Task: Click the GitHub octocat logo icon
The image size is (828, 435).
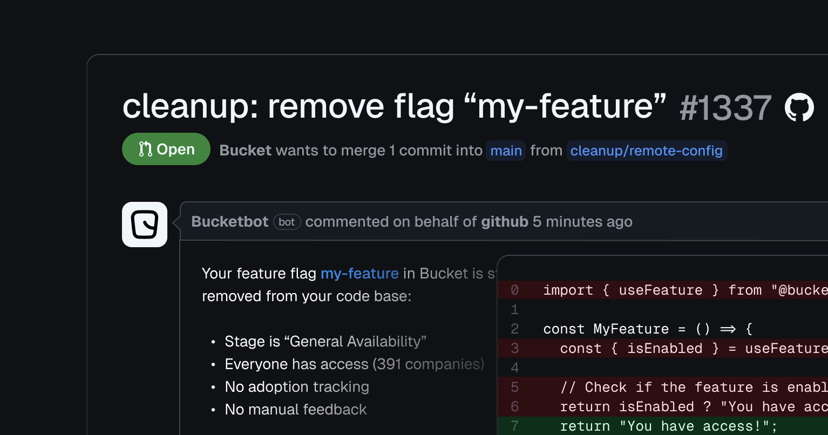Action: (799, 107)
